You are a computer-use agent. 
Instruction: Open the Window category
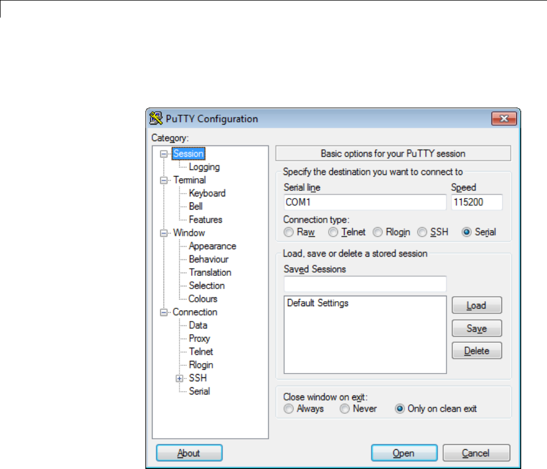189,233
